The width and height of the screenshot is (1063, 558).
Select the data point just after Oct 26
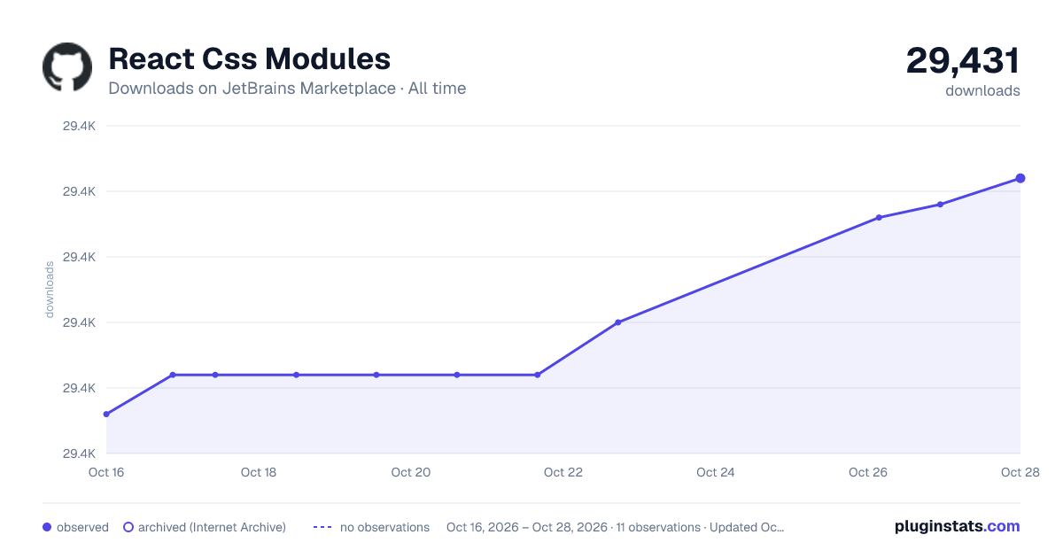879,217
